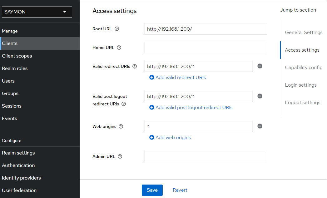
Task: Focus the empty Admin URL field
Action: [206, 156]
